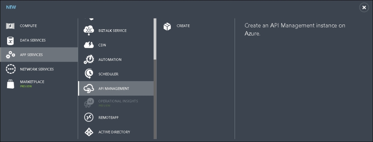Close the New dialog panel
This screenshot has height=142, width=373.
point(364,7)
